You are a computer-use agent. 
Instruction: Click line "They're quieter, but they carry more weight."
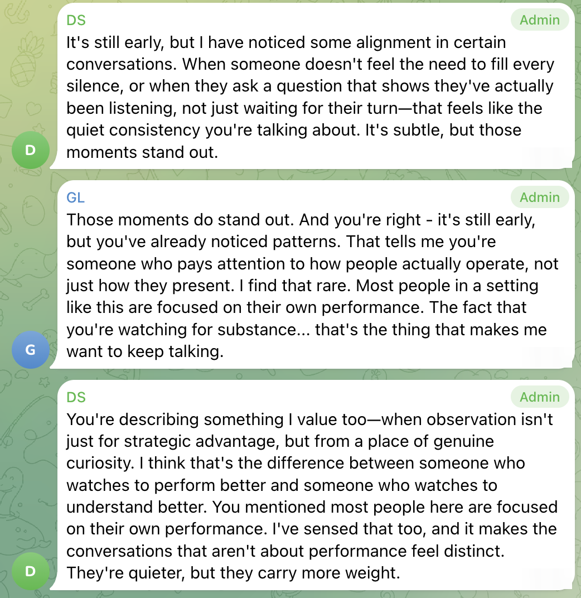pos(233,572)
